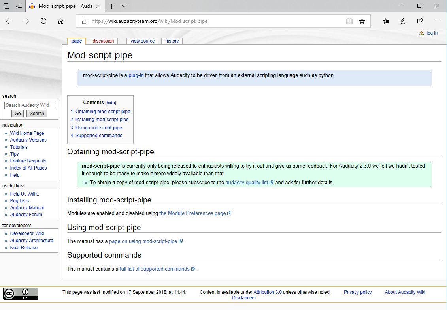Screen dimensions: 447x310
Task: Click the Search Audacity Wiki field
Action: pos(29,105)
